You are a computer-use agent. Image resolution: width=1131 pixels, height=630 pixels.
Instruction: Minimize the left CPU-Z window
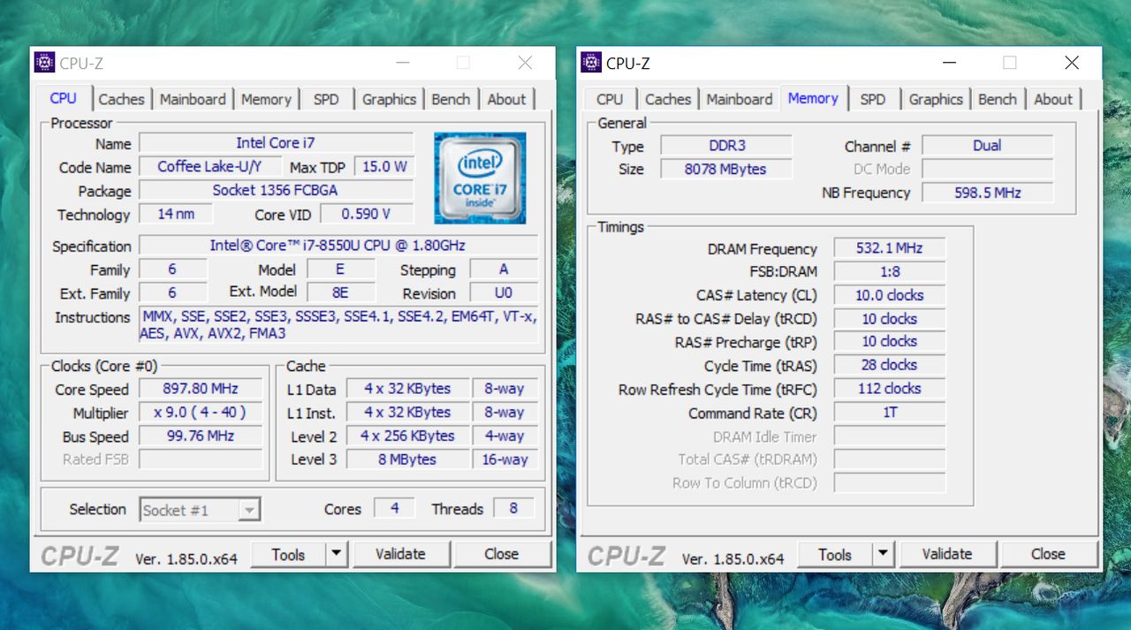tap(403, 63)
